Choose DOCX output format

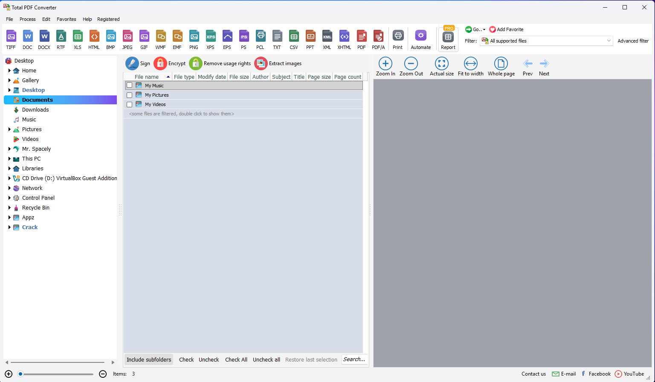tap(44, 40)
